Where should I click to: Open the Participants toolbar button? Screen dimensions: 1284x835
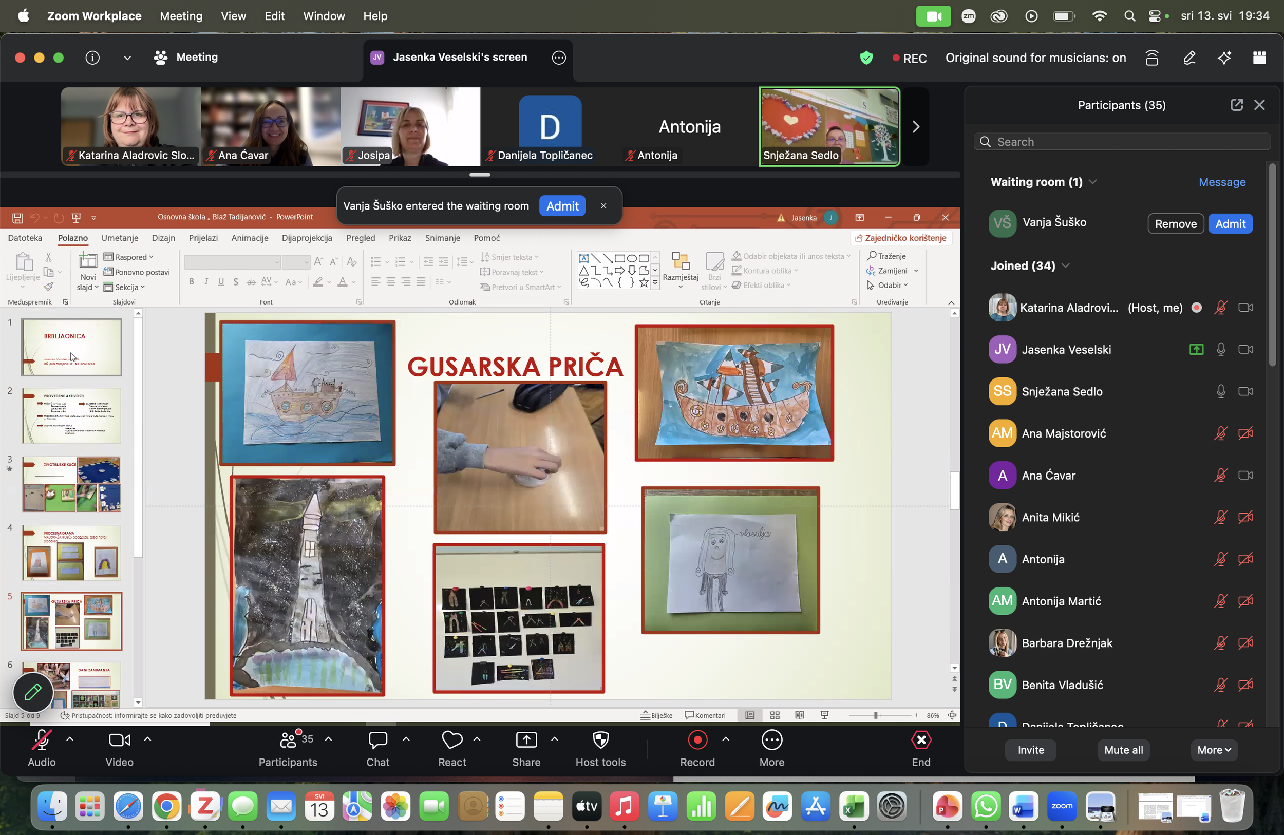point(288,749)
